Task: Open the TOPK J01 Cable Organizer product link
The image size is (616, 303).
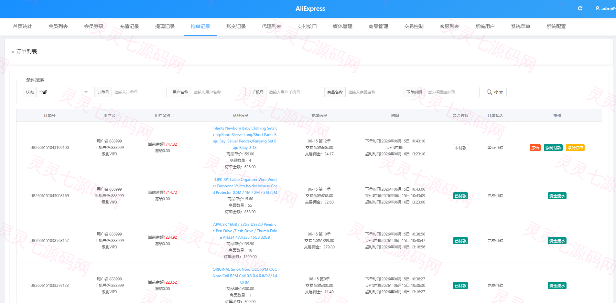Action: (x=245, y=186)
